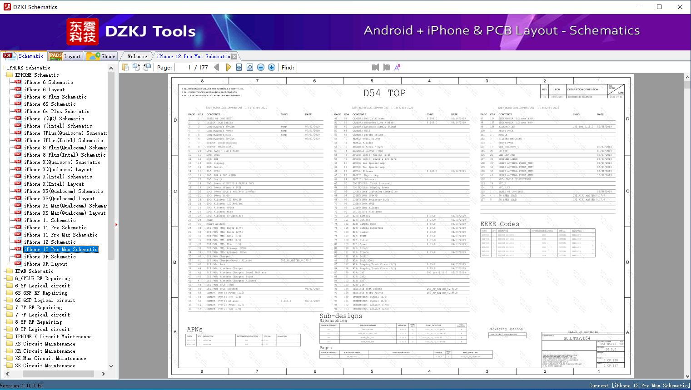This screenshot has width=691, height=390.
Task: Open iPhone 6 Layout in the tree
Action: [x=44, y=89]
